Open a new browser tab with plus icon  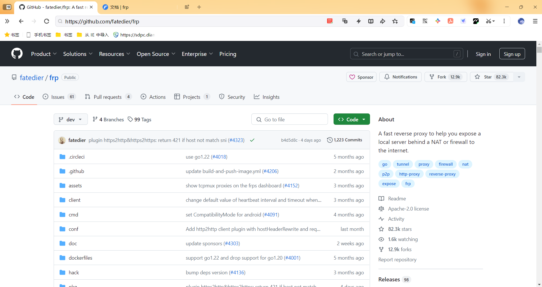click(x=199, y=7)
